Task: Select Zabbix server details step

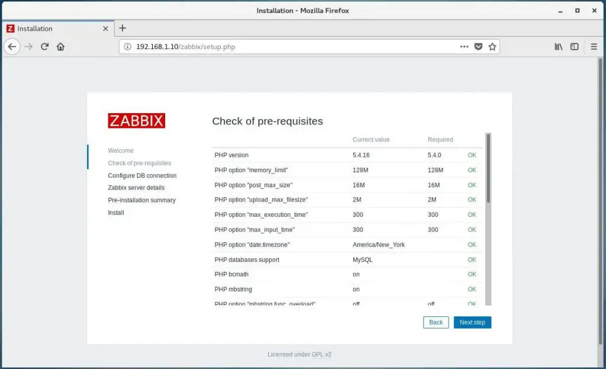Action: [136, 188]
